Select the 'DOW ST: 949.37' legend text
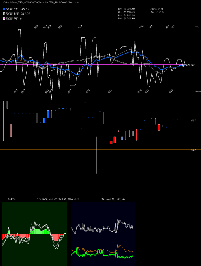 18,9
